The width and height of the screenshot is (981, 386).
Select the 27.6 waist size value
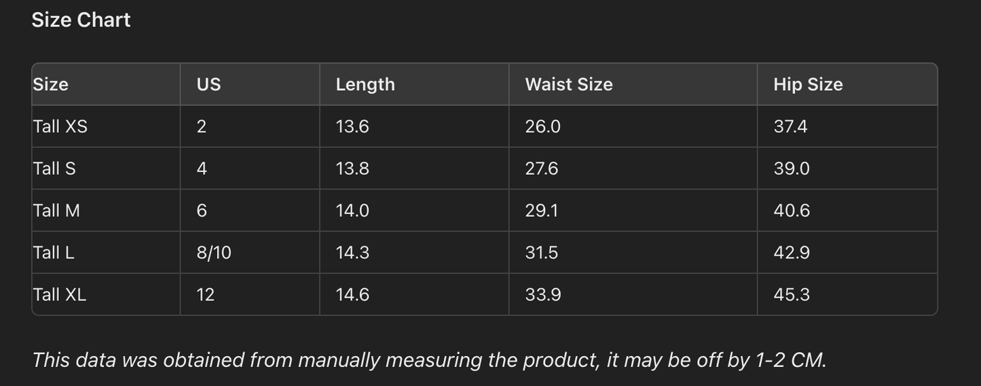point(542,168)
